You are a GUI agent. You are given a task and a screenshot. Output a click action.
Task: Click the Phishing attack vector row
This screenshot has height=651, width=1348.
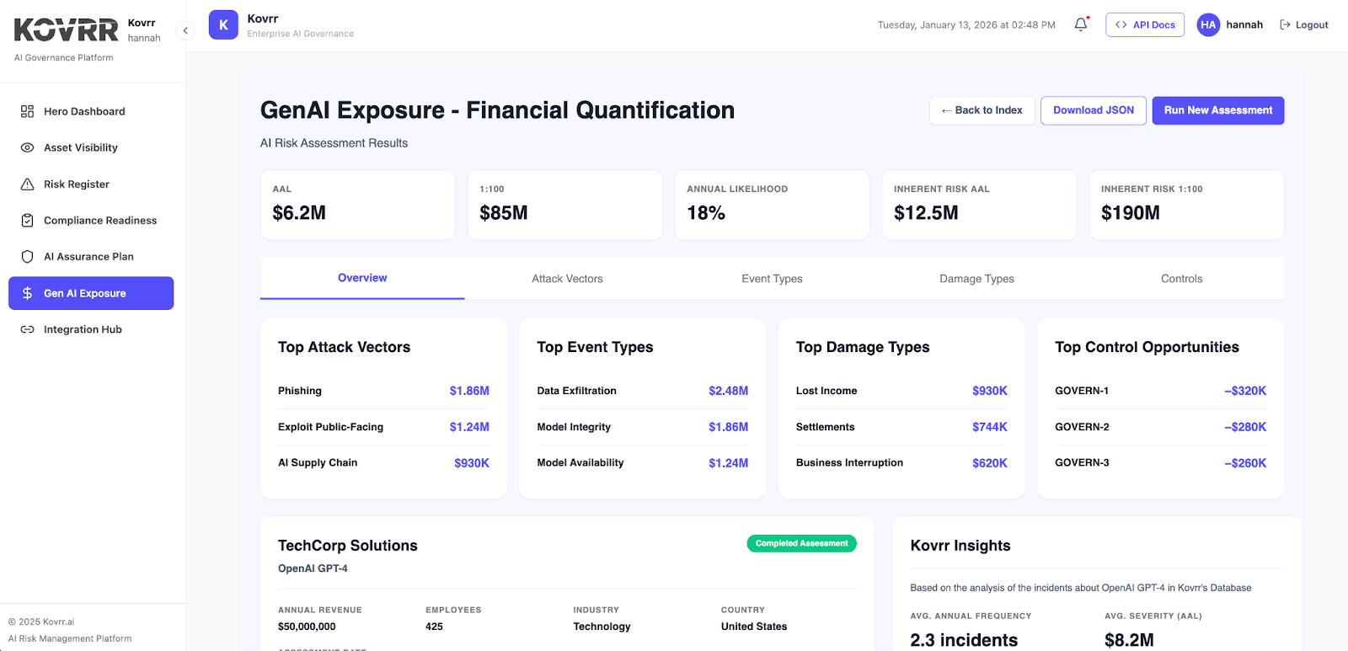[383, 391]
